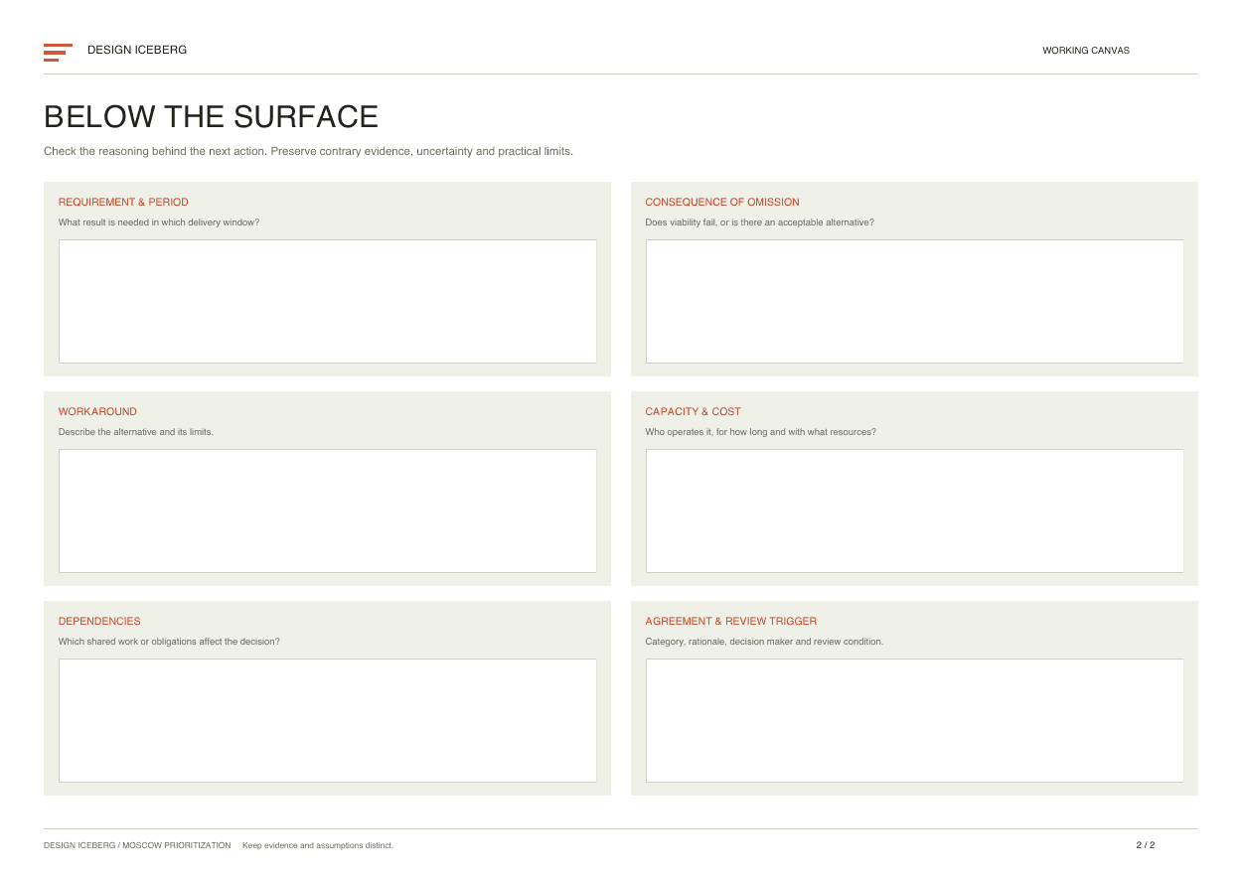This screenshot has width=1242, height=878.
Task: Select the 'CONSEQUENCE OF OMISSION' section heading
Action: [722, 202]
